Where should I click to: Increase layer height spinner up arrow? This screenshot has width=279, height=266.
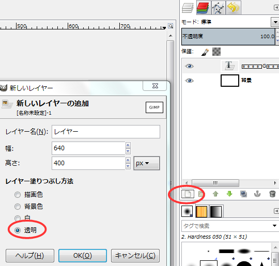(128, 160)
